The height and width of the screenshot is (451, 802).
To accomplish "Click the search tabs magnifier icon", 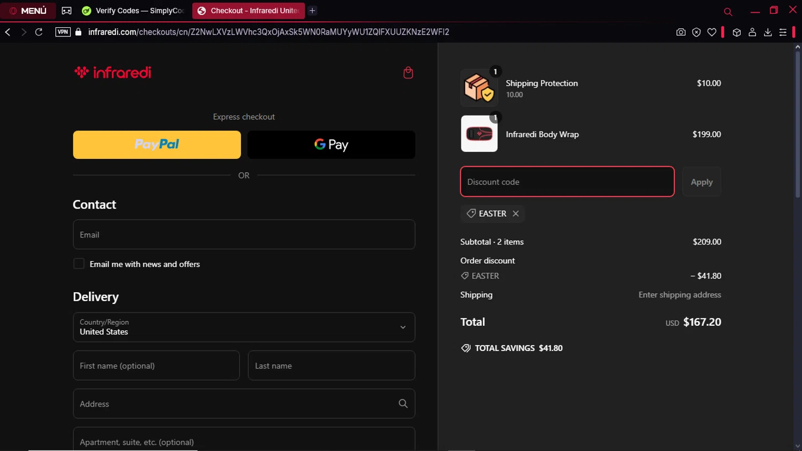I will click(728, 11).
